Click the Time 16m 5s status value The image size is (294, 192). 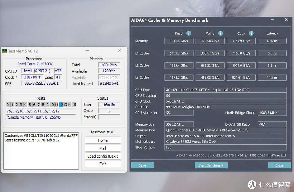pos(109,105)
